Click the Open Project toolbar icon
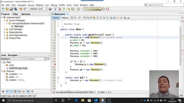This screenshot has height=103, width=184. click(11, 9)
